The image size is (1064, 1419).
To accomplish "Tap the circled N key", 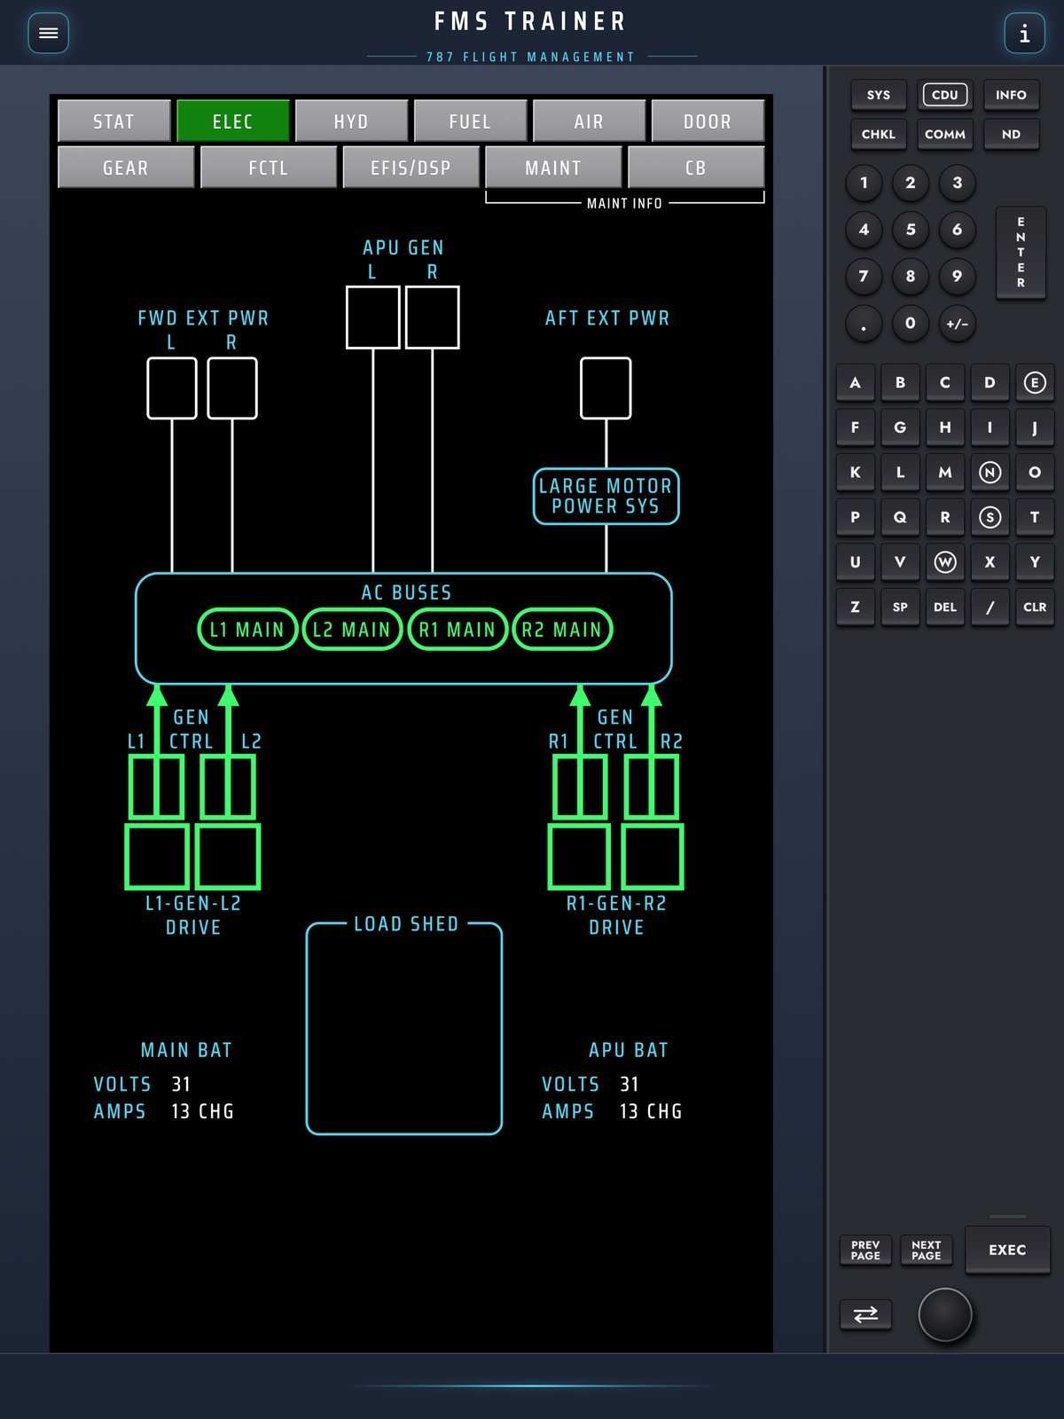I will coord(990,472).
